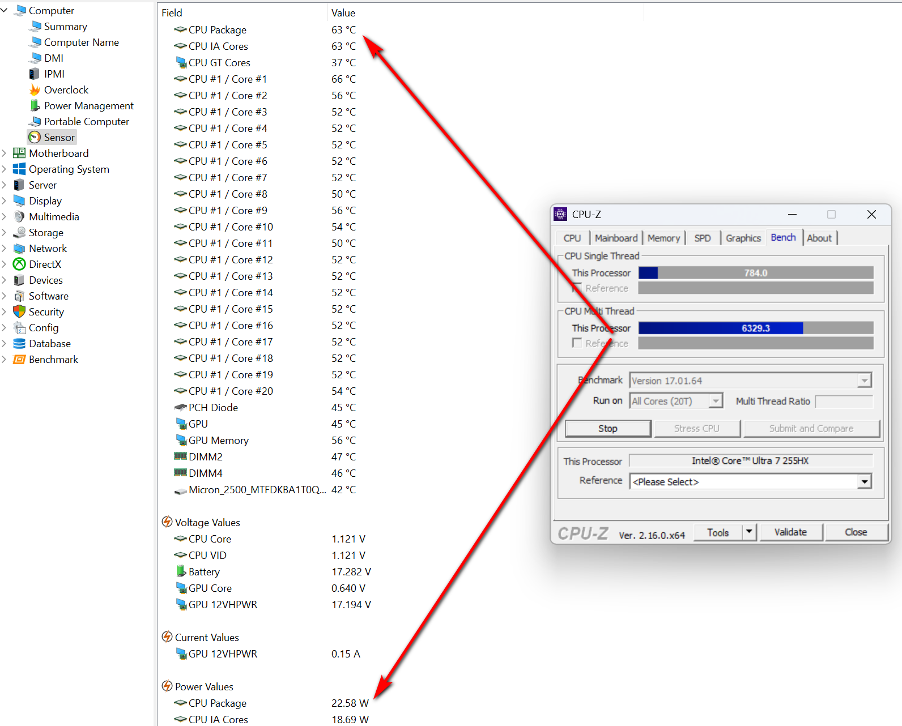
Task: Click the Voltage Values lightning icon
Action: [167, 522]
